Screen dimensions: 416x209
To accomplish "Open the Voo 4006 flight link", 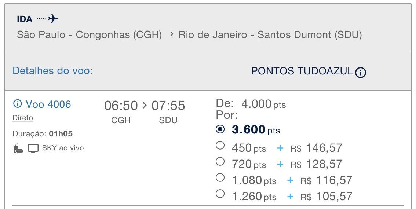I will [48, 104].
